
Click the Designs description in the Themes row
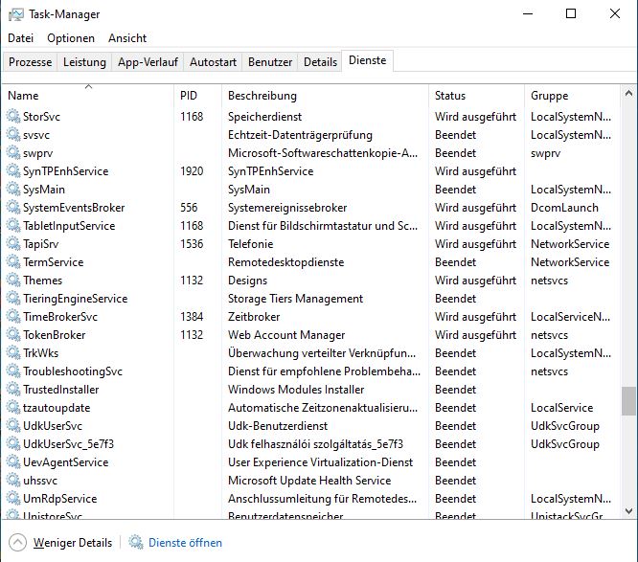(248, 281)
